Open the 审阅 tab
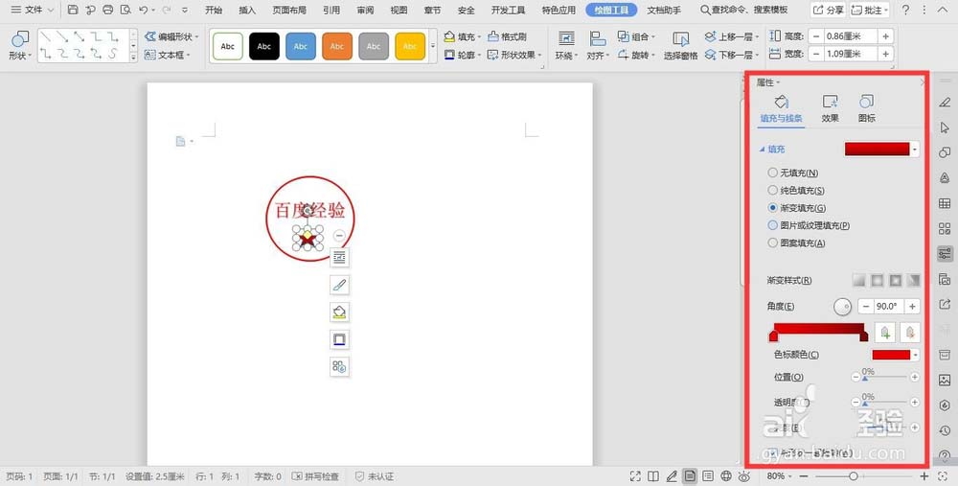The height and width of the screenshot is (486, 958). [x=365, y=10]
